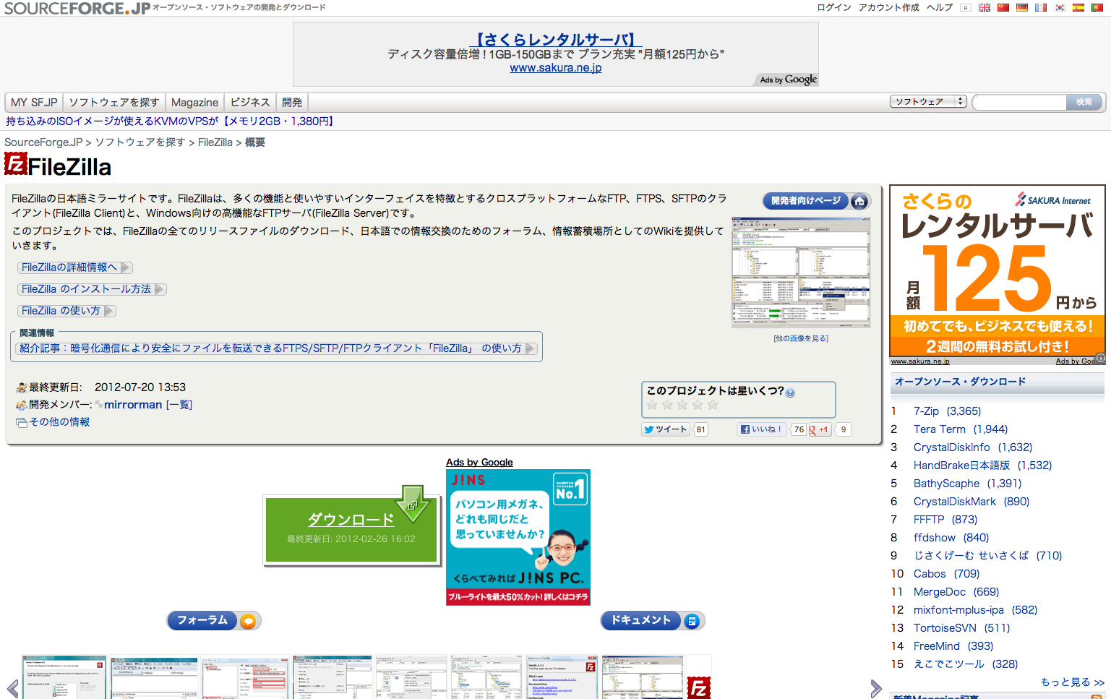Open the Magazine menu
The height and width of the screenshot is (699, 1111).
point(194,103)
